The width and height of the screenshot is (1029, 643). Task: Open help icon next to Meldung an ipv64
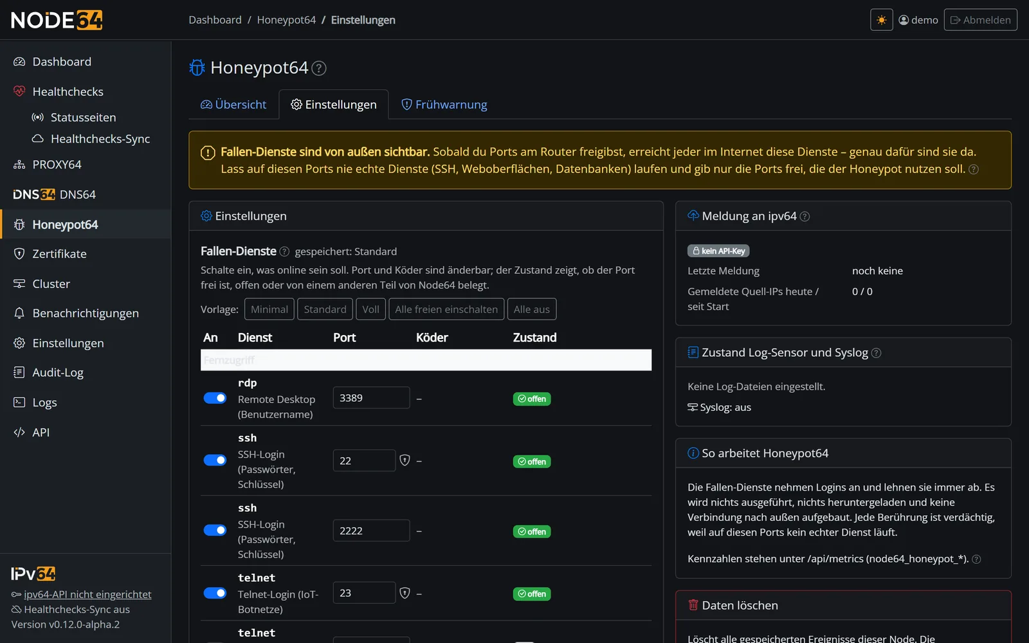coord(805,217)
